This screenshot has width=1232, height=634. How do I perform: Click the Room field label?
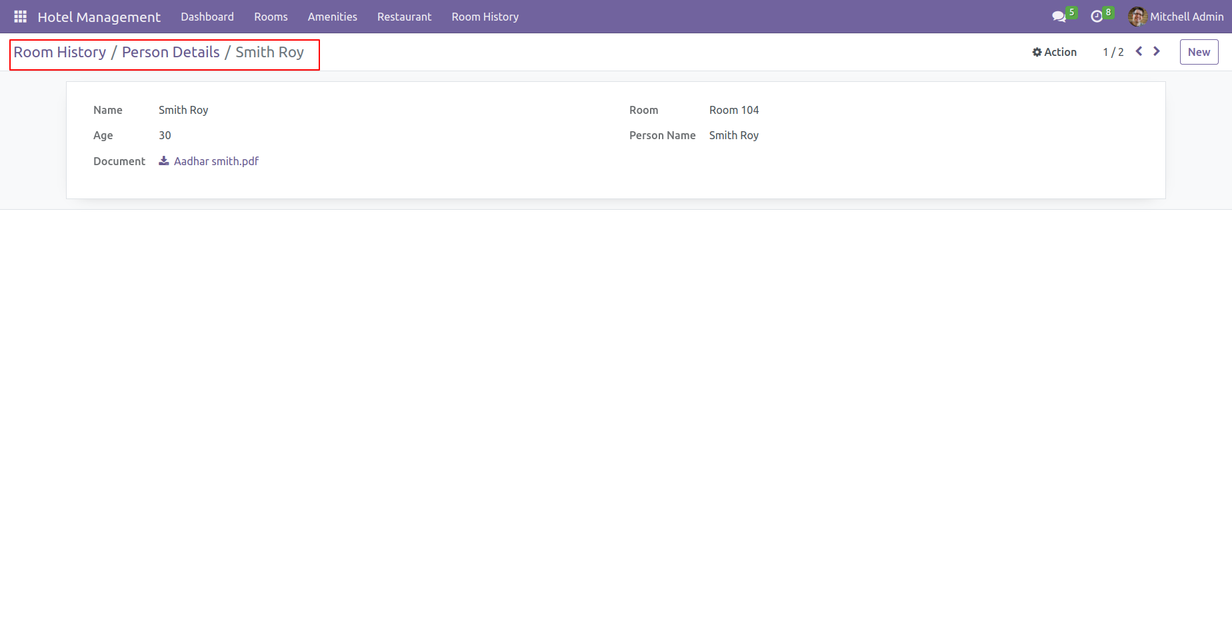coord(643,110)
